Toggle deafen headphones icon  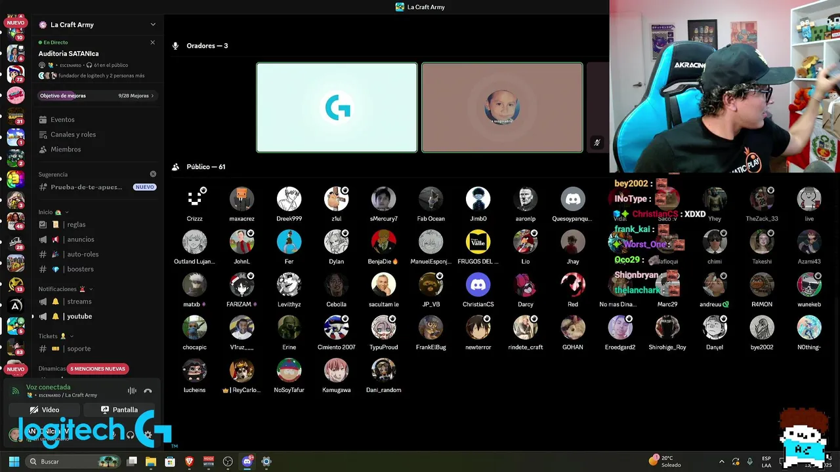[x=130, y=434]
